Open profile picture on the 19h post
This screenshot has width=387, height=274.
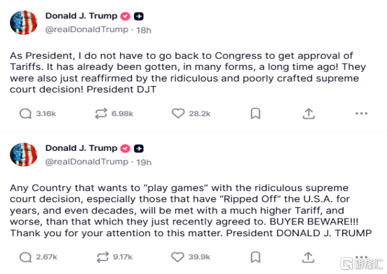[x=23, y=155]
